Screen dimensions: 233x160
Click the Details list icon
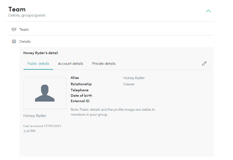14,41
